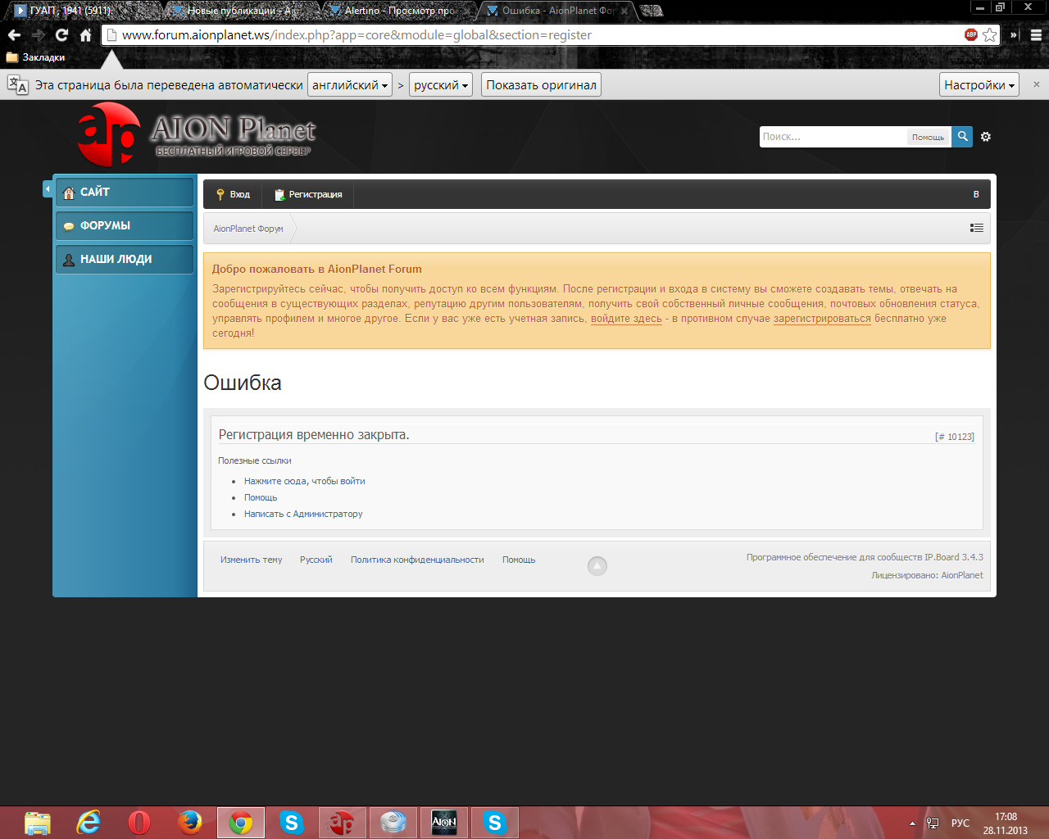
Task: Click the РУС language indicator
Action: (960, 823)
